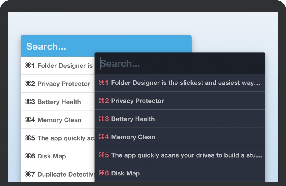Pick Memory Clean in the dark list
Screen dimensions: 286x186
[x=180, y=137]
